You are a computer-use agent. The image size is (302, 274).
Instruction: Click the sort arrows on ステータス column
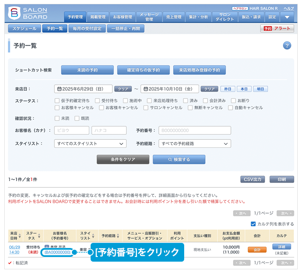point(39,236)
